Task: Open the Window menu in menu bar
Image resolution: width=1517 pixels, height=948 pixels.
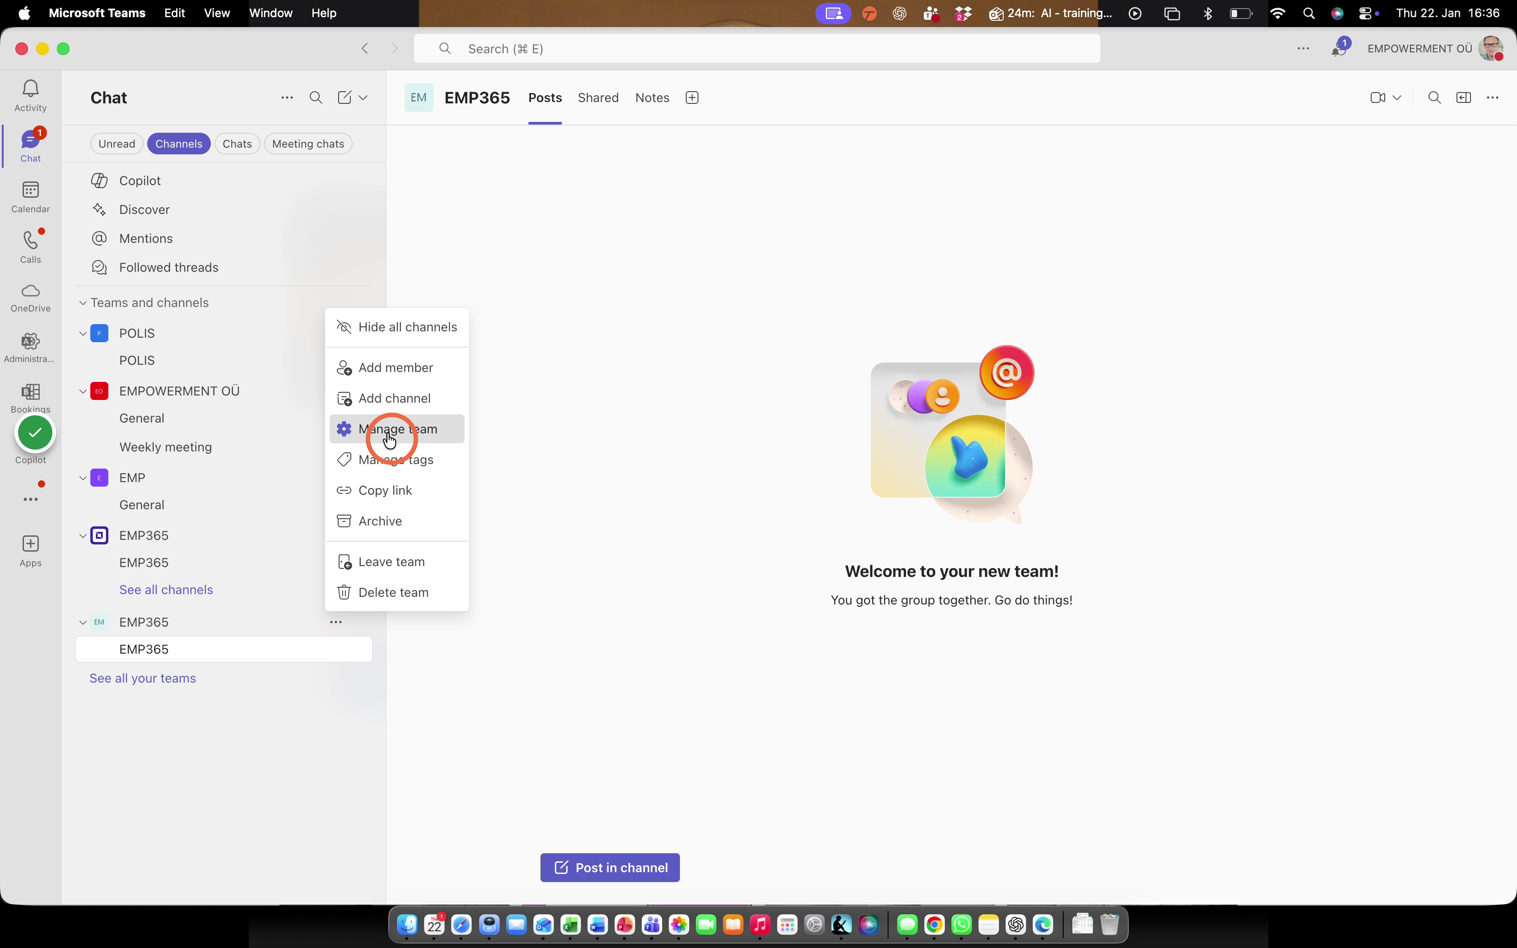Action: click(271, 13)
